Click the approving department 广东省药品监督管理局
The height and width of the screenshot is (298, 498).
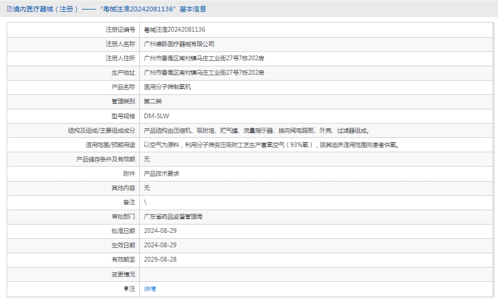coord(177,216)
